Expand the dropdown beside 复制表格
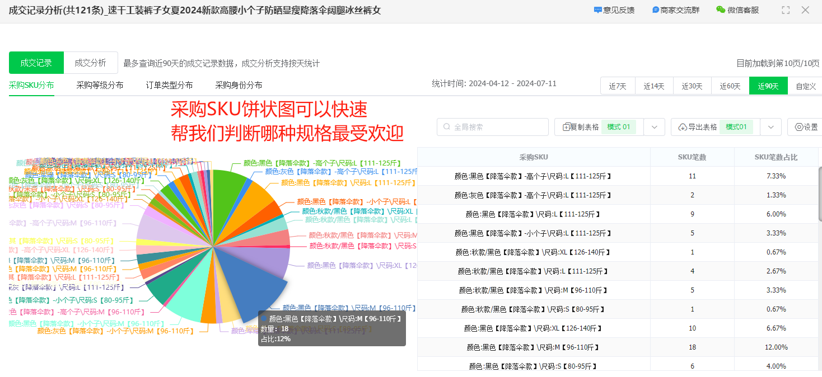The height and width of the screenshot is (377, 822). coord(654,127)
